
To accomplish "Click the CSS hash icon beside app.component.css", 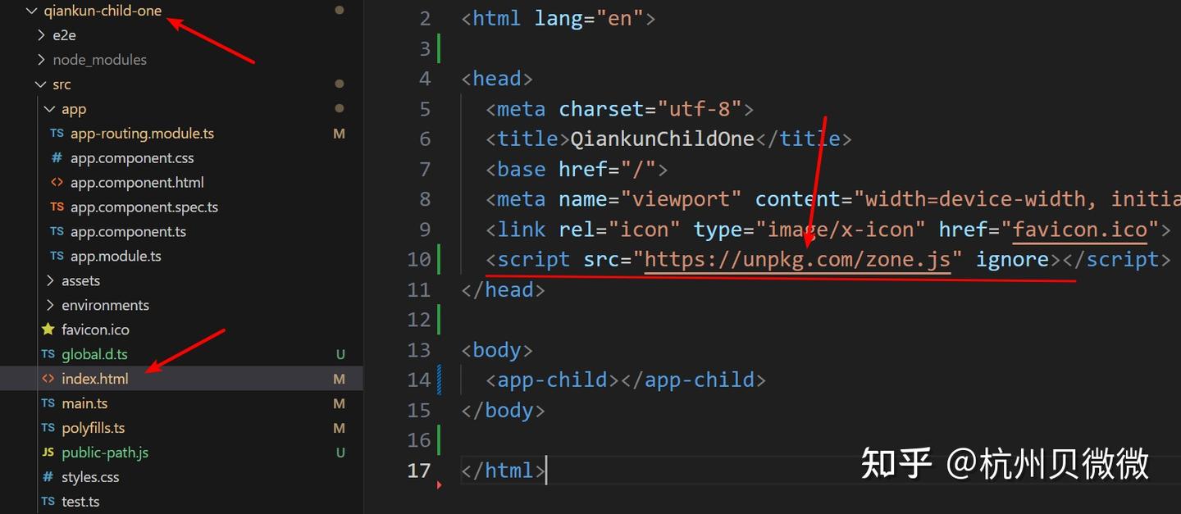I will (57, 157).
